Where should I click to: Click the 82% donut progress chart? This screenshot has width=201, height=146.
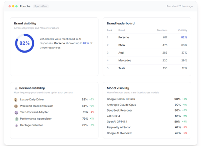(24, 43)
